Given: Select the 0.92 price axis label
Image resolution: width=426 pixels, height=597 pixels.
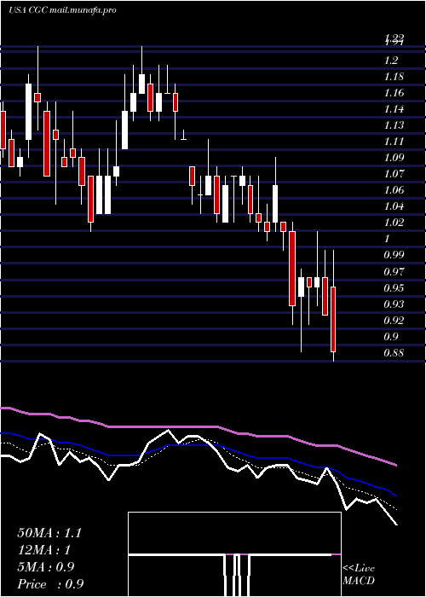Looking at the screenshot, I should [394, 321].
